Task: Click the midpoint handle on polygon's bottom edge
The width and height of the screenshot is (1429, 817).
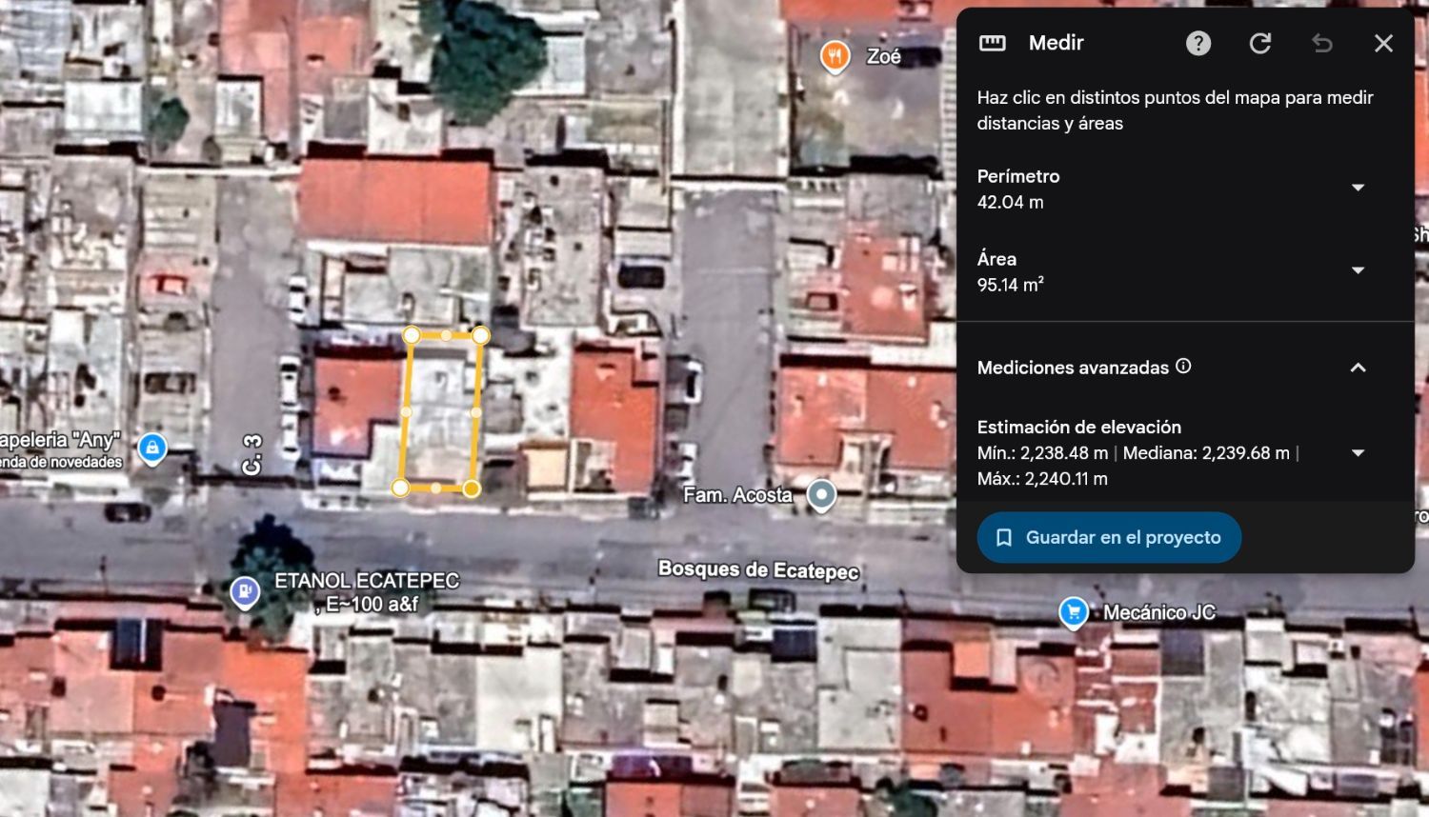Action: point(436,488)
